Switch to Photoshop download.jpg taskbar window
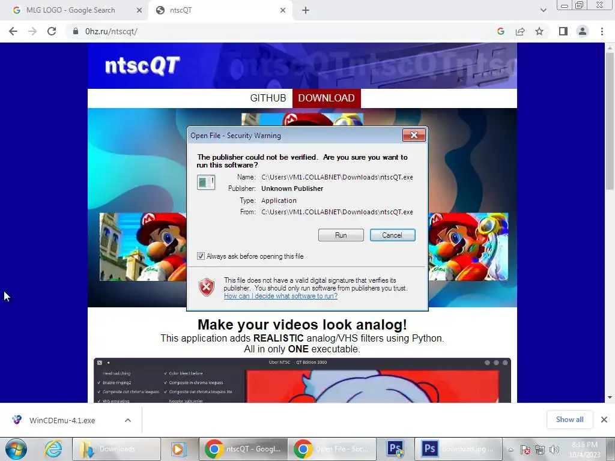Viewport: 615px width, 461px height. 458,449
